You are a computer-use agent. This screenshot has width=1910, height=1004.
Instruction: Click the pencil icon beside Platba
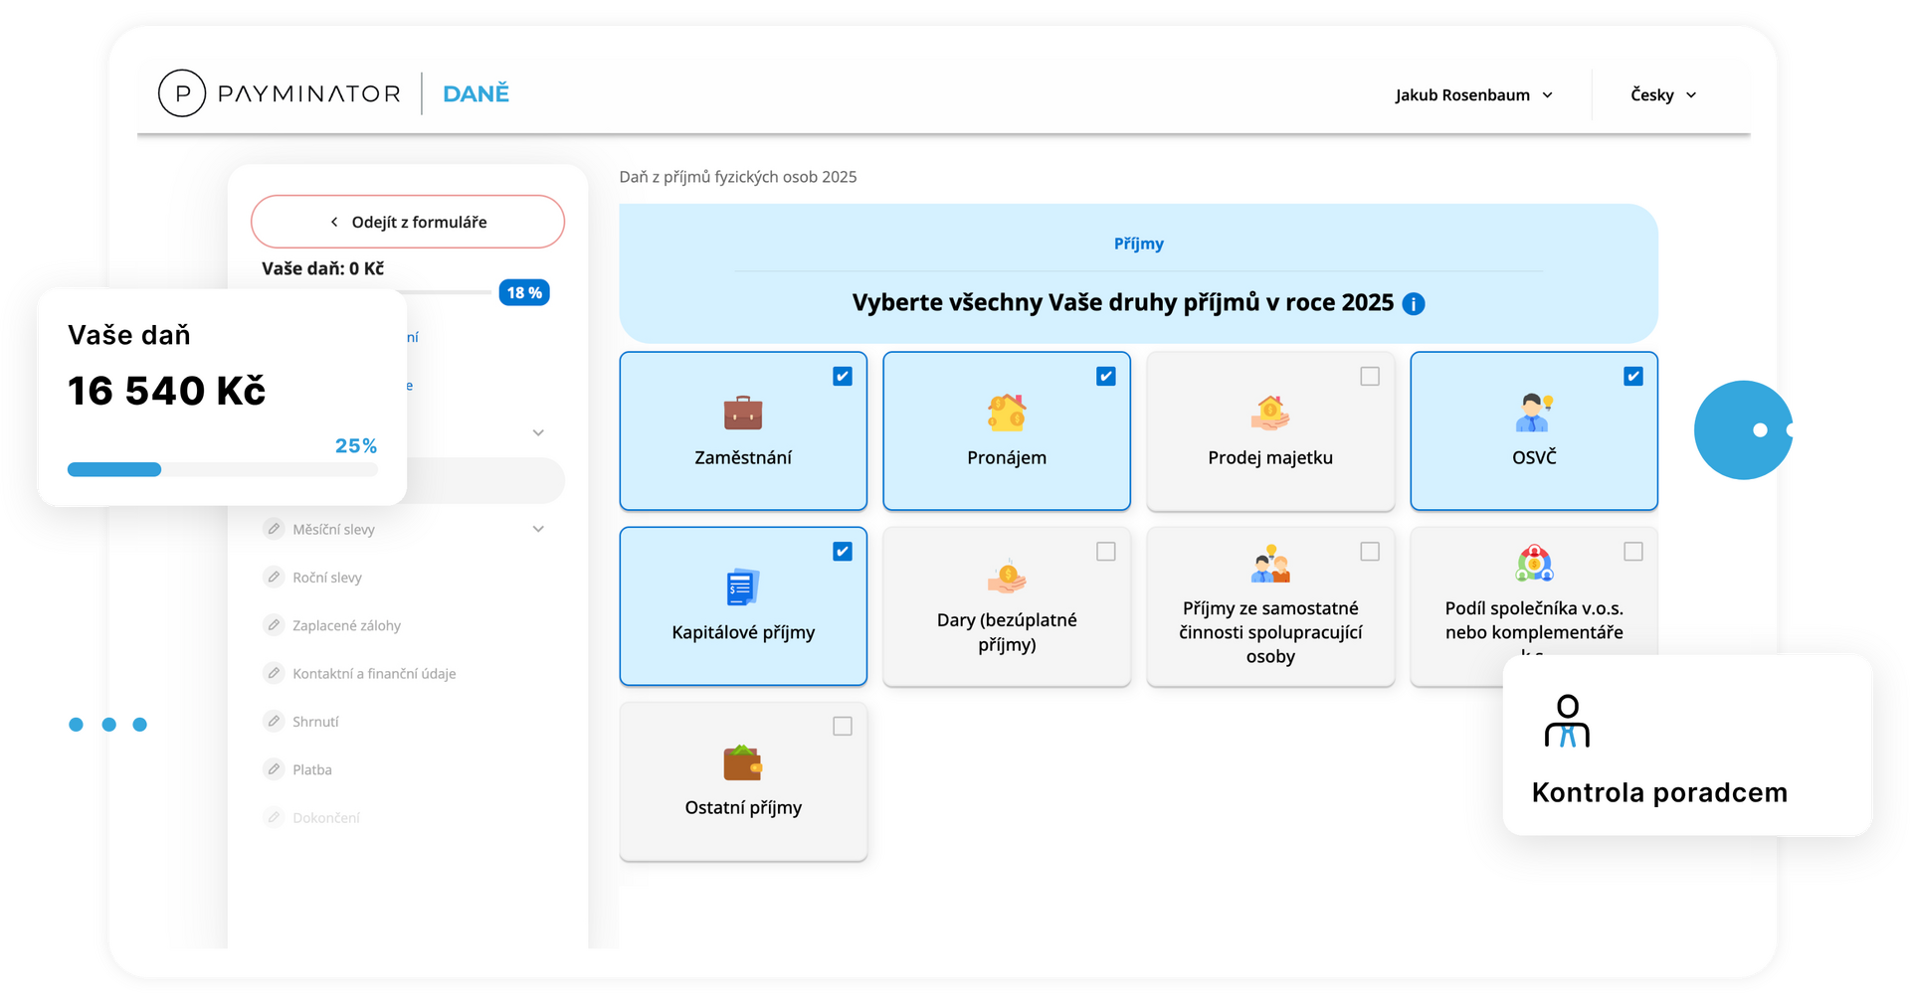click(x=274, y=768)
